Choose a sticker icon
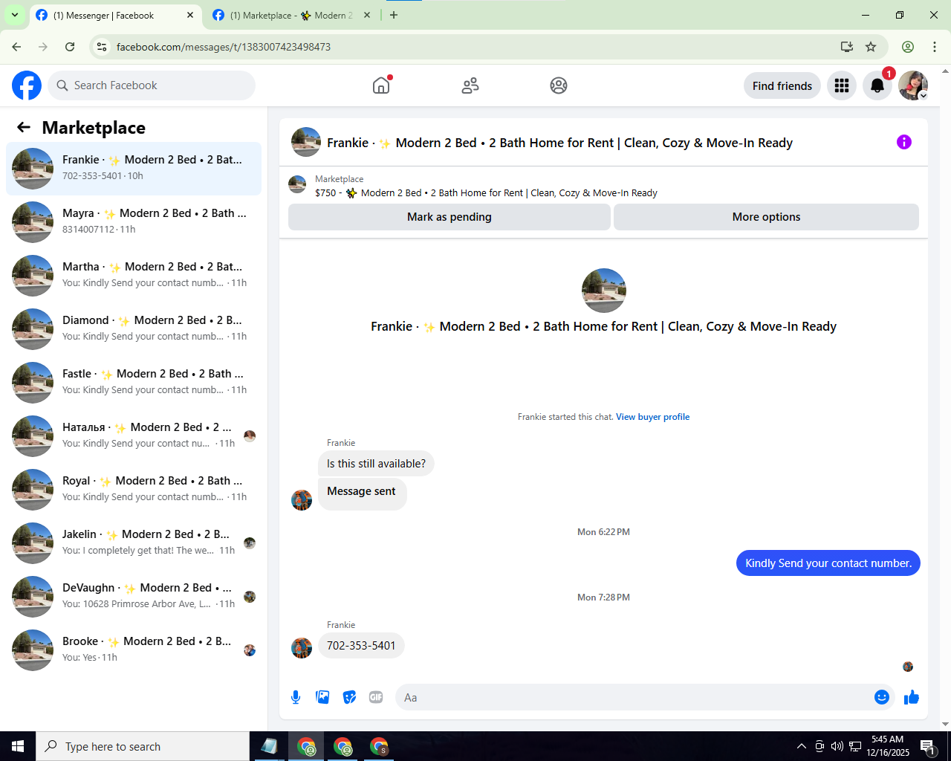 349,697
